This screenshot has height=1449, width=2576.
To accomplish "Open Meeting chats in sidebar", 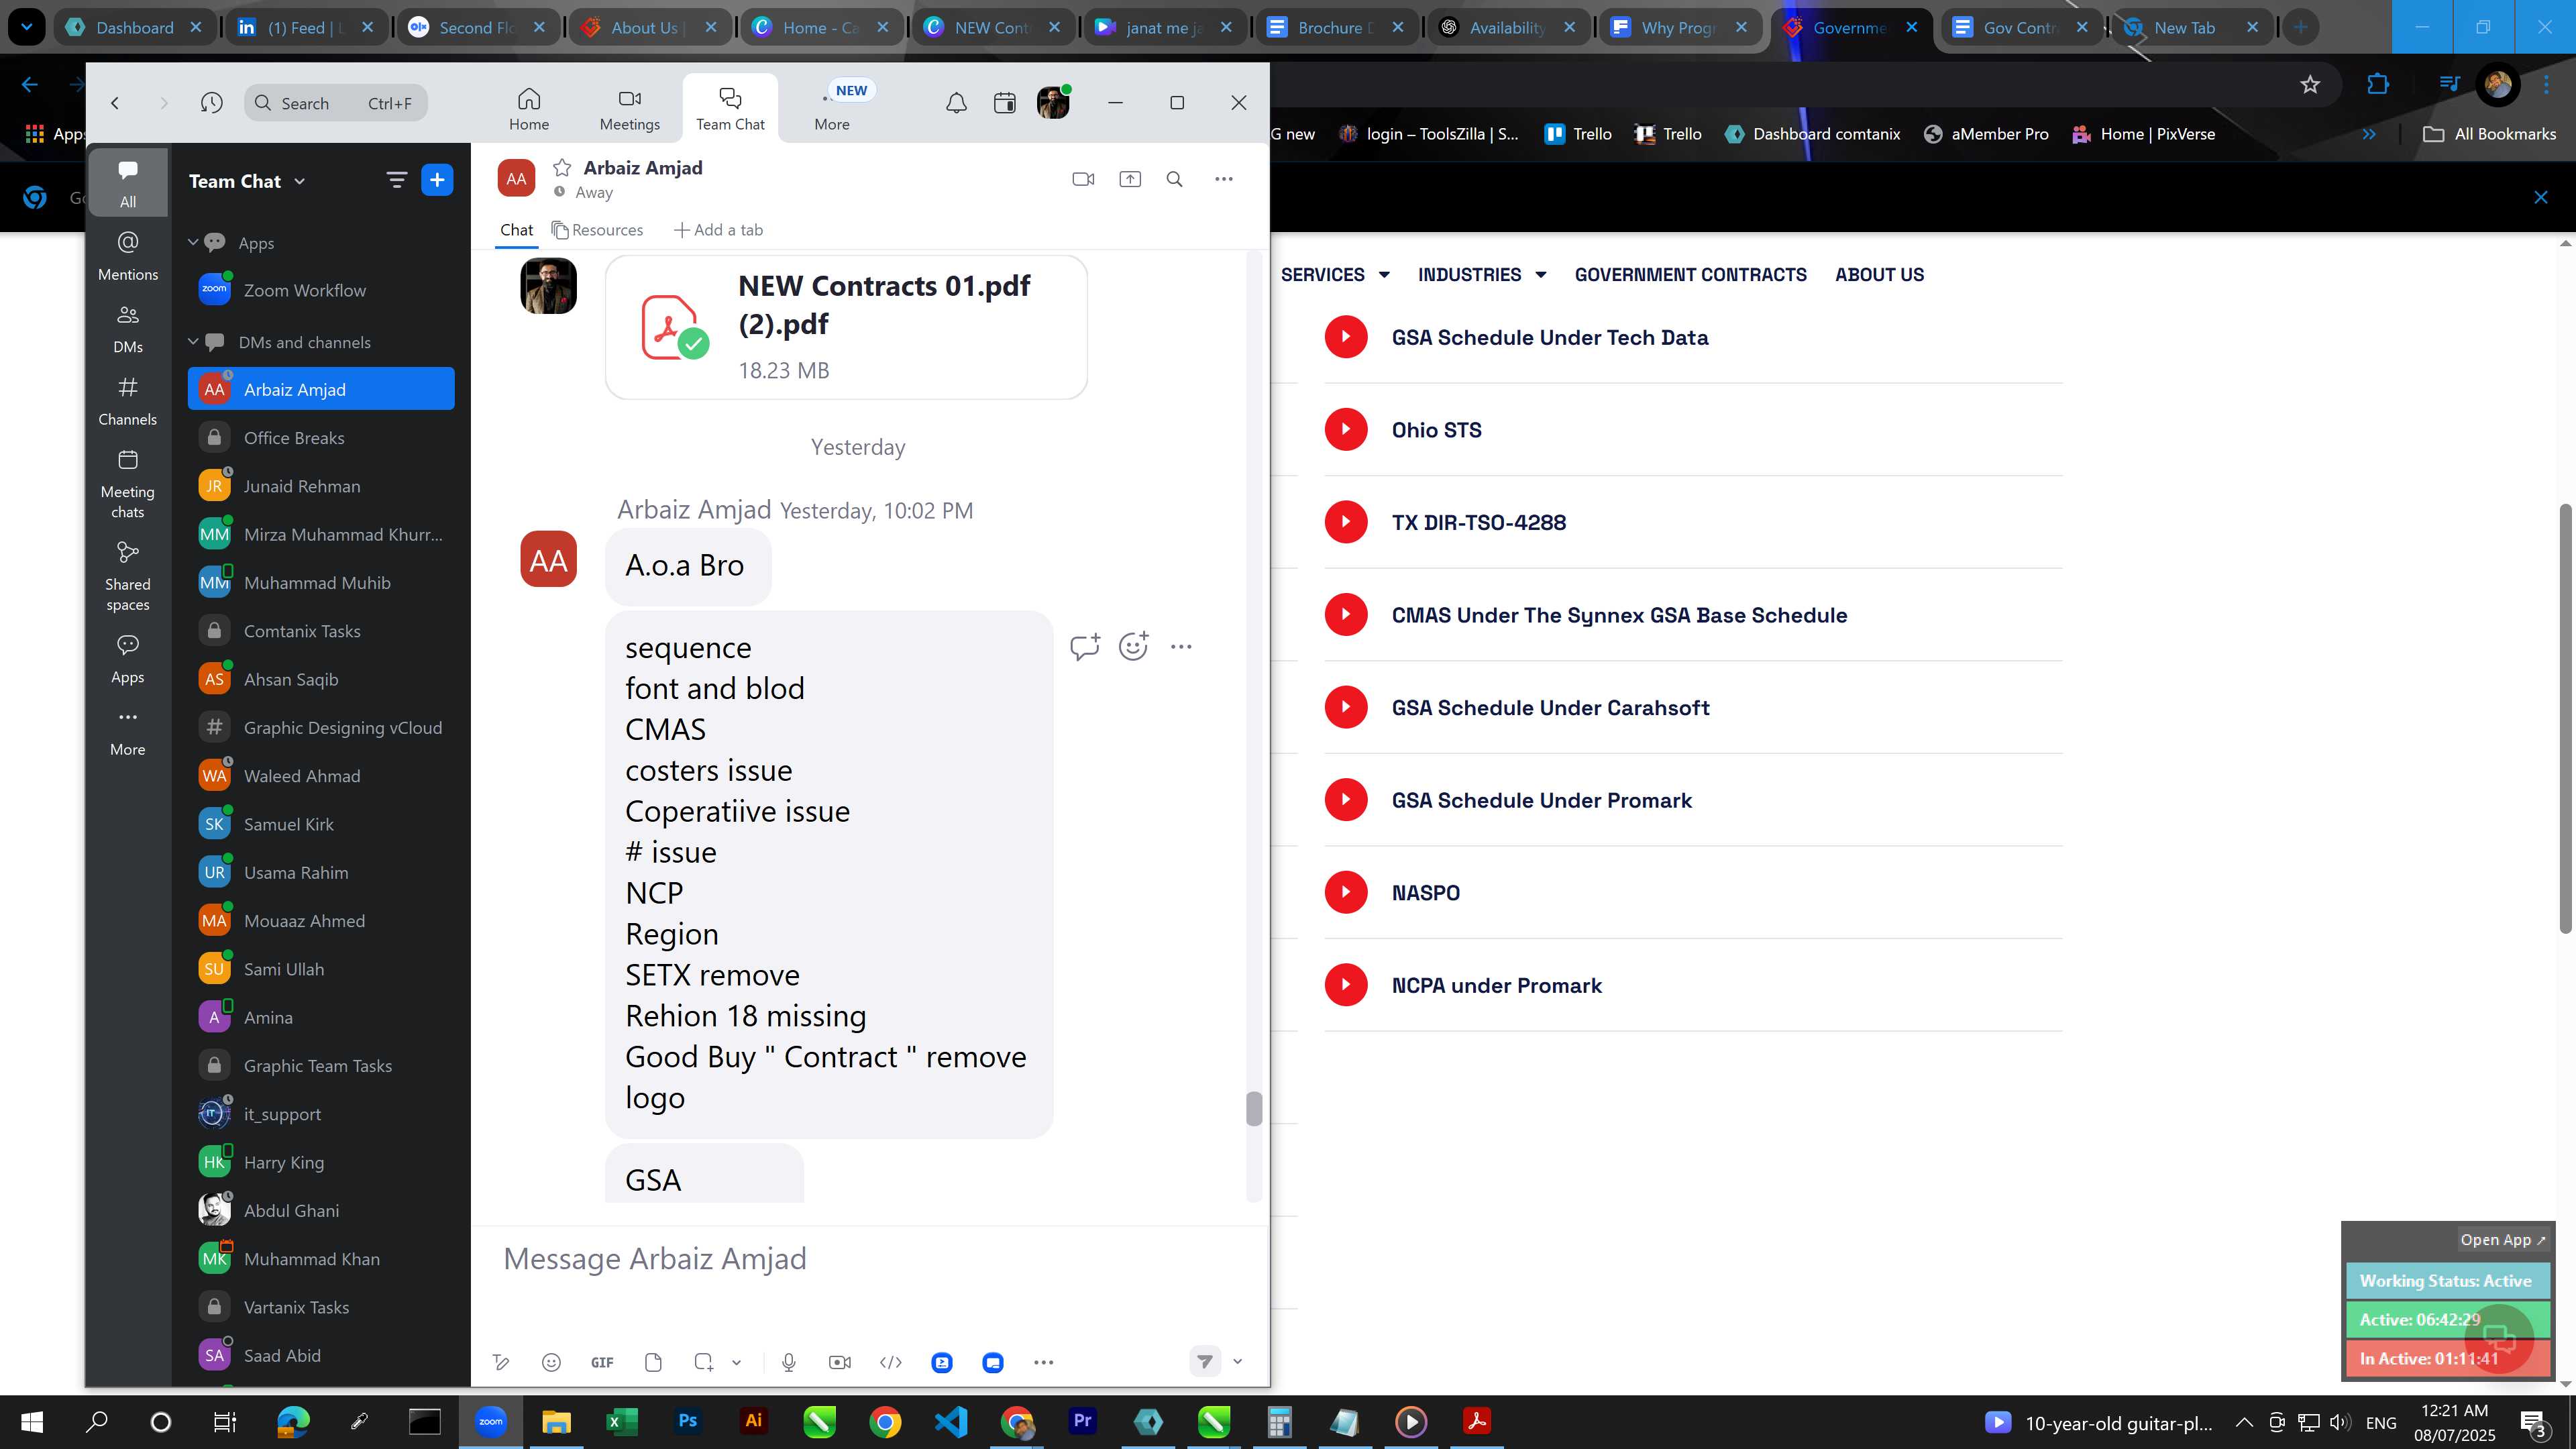I will 128,485.
